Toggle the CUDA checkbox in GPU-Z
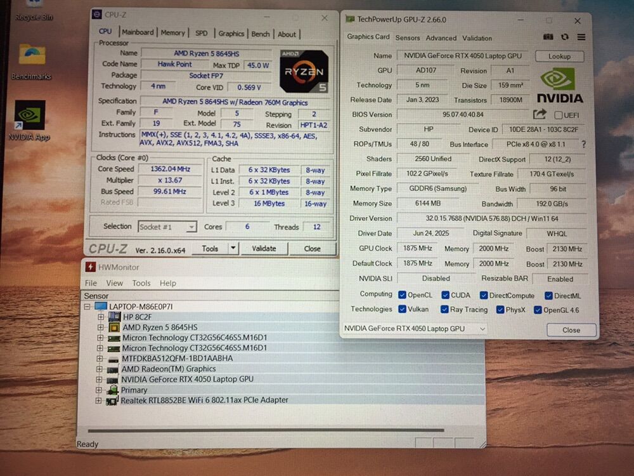The height and width of the screenshot is (476, 634). coord(446,294)
